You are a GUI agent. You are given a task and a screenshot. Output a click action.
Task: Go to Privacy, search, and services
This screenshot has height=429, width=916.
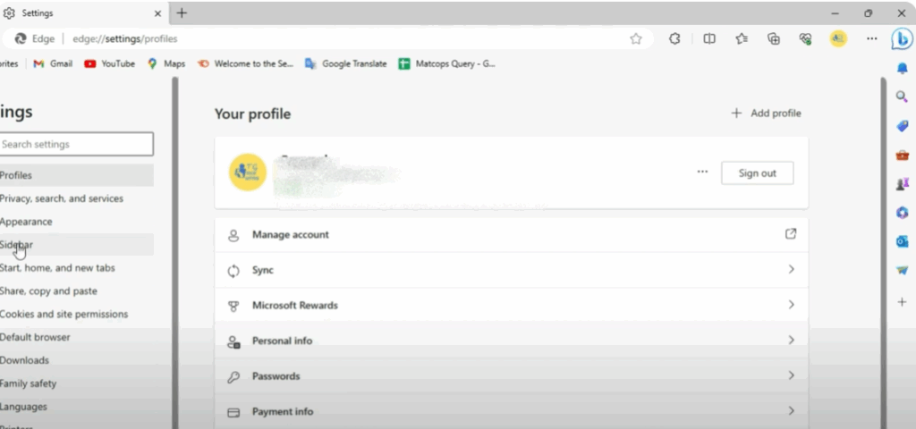(x=62, y=198)
